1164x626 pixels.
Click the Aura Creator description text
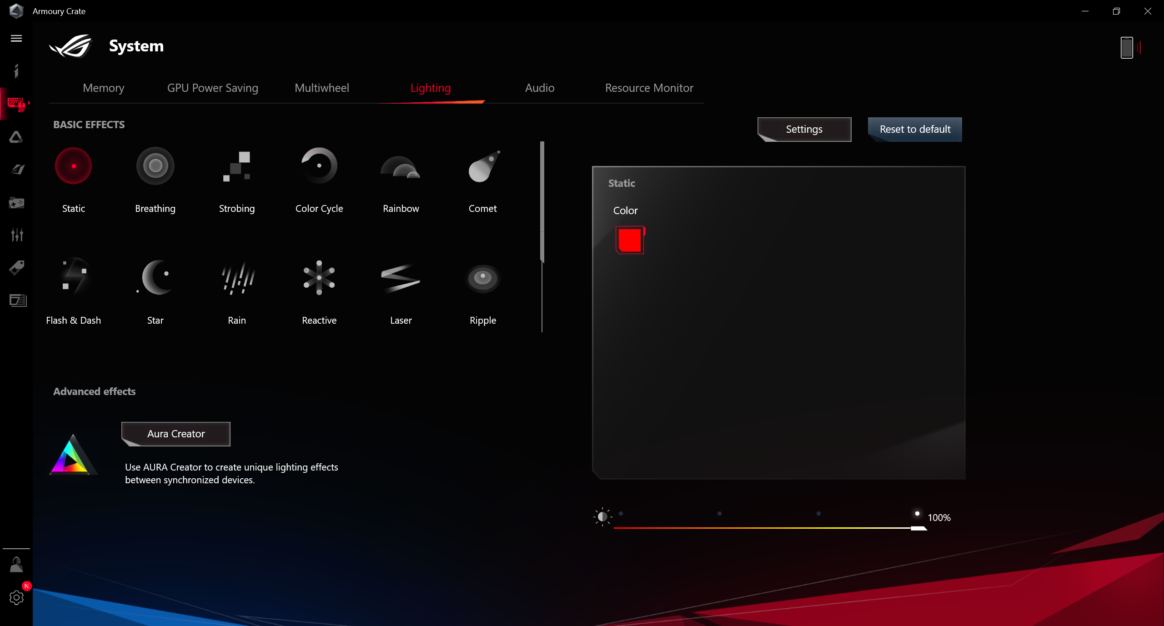[x=231, y=474]
